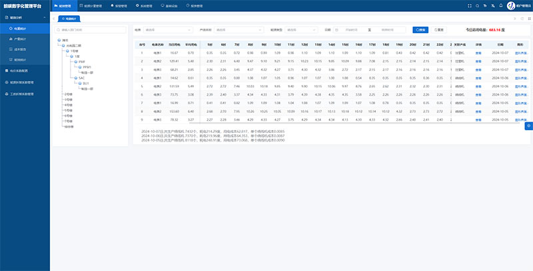Click the blue settings gear on right edge
This screenshot has width=533, height=271.
point(528,126)
